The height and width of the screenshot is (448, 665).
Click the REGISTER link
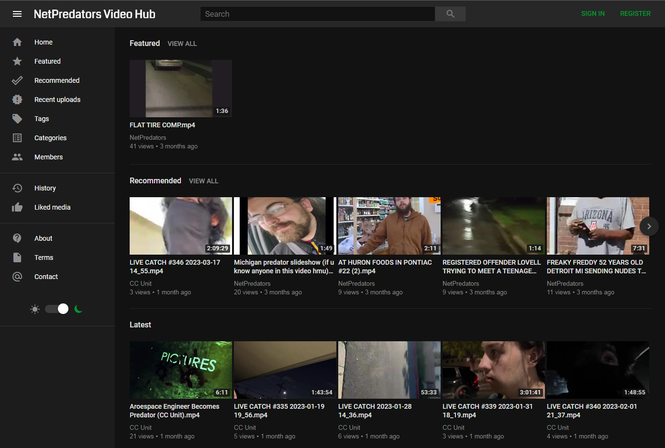pyautogui.click(x=635, y=13)
